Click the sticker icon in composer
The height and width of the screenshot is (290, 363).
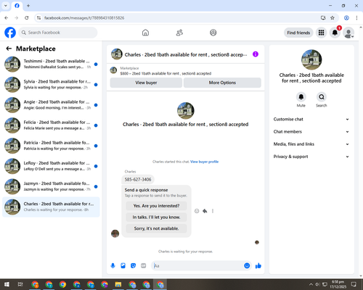[133, 266]
